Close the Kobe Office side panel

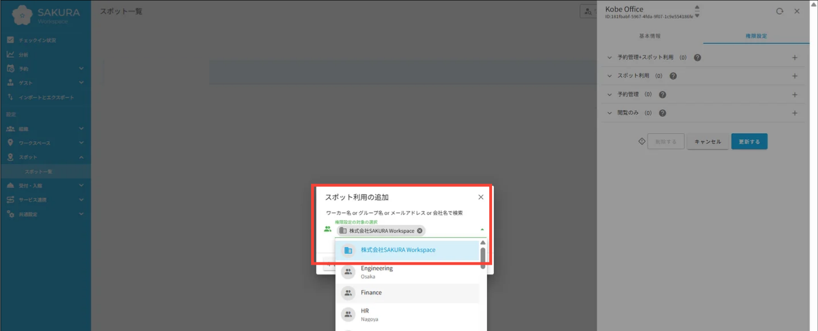[x=797, y=11]
